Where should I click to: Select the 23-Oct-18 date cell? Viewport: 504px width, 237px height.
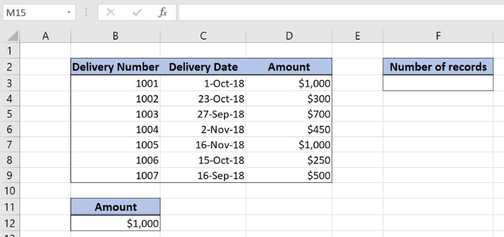(203, 99)
